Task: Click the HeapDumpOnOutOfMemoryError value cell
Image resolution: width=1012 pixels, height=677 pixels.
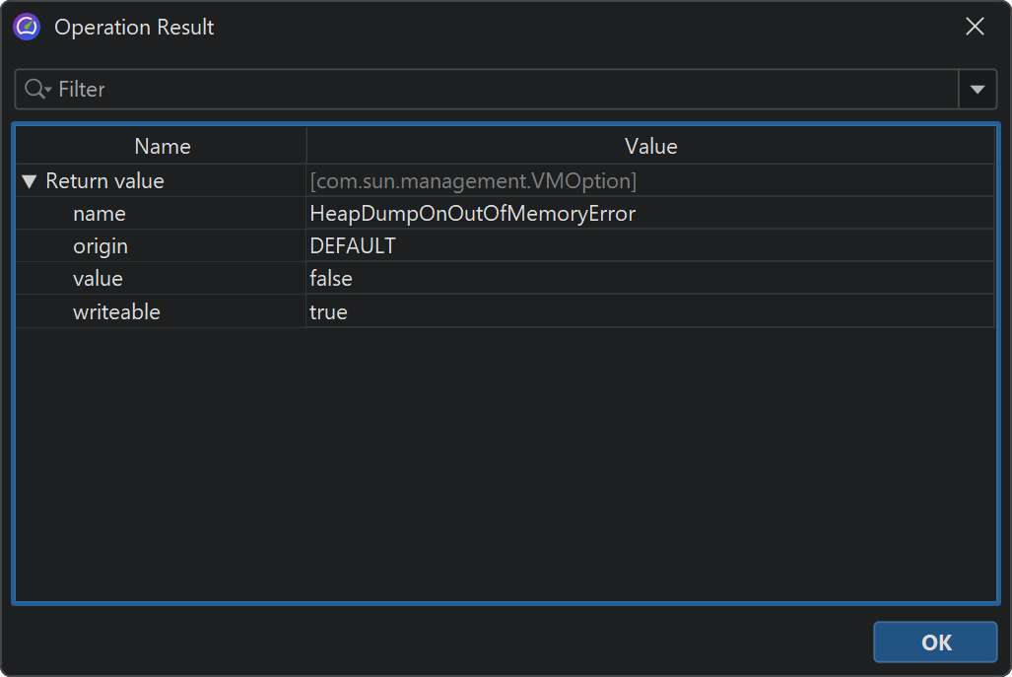Action: click(473, 214)
